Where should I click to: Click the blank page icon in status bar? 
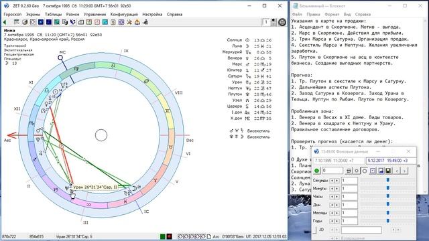click(x=209, y=236)
